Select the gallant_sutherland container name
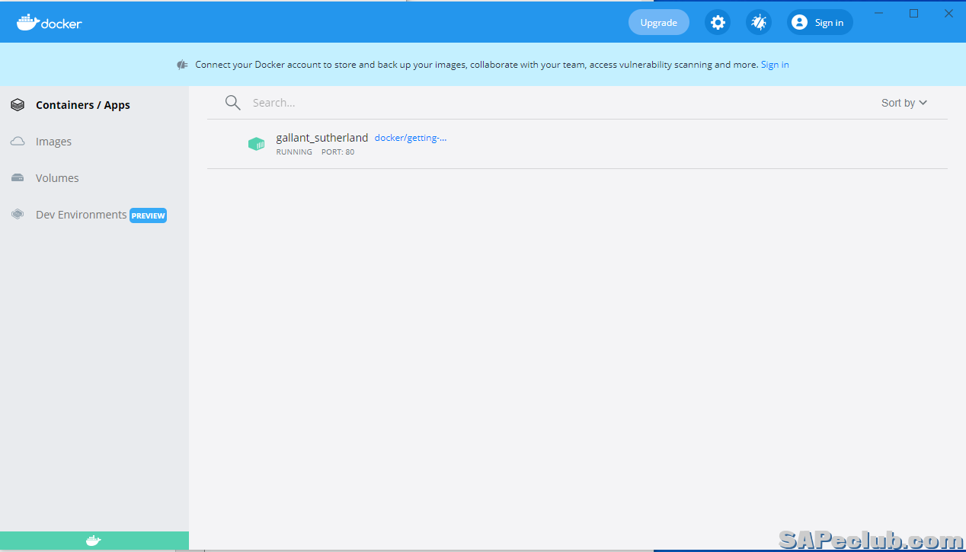 click(322, 138)
